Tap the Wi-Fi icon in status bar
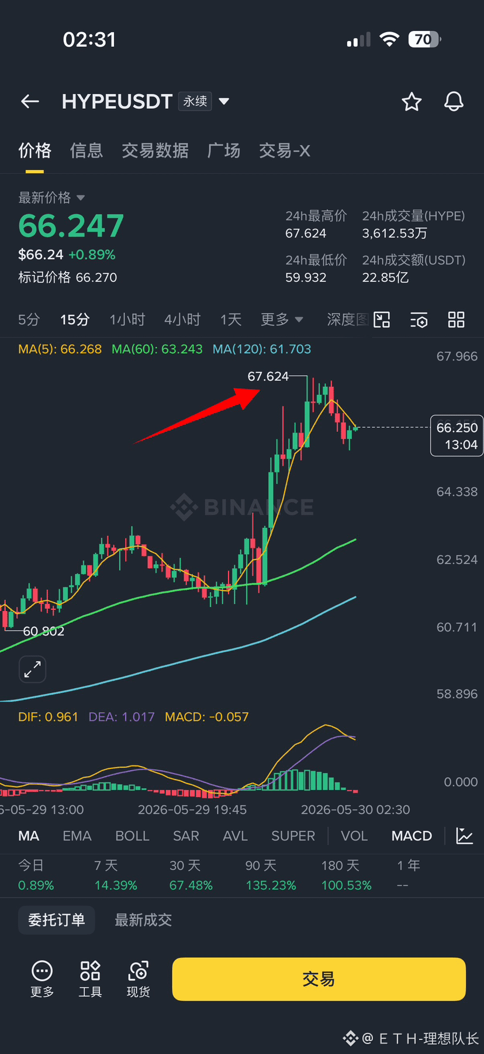 [x=389, y=39]
